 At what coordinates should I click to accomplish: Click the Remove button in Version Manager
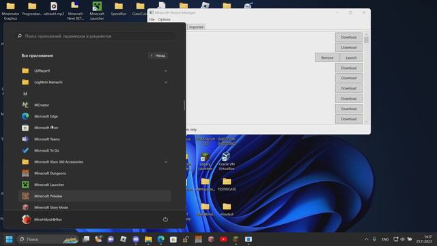[327, 57]
